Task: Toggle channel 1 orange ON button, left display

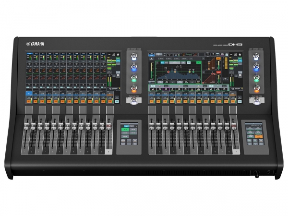Action: 29,101
